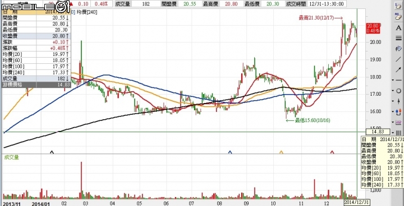
Task: Click the orange triangle marker on the timeline
Action: (x=281, y=152)
